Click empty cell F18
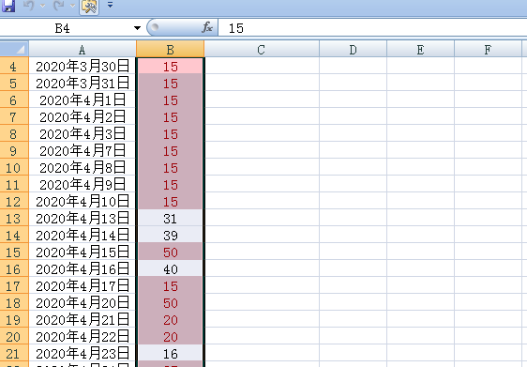527x367 pixels. point(488,302)
